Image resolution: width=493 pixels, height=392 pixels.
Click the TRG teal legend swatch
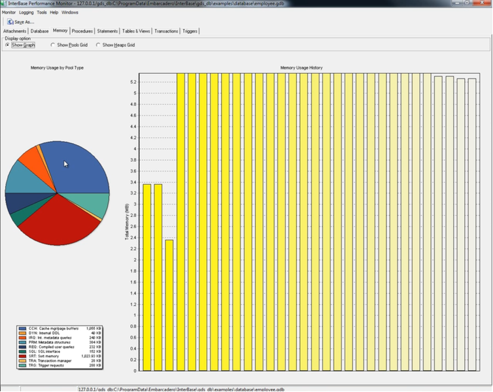click(x=22, y=365)
